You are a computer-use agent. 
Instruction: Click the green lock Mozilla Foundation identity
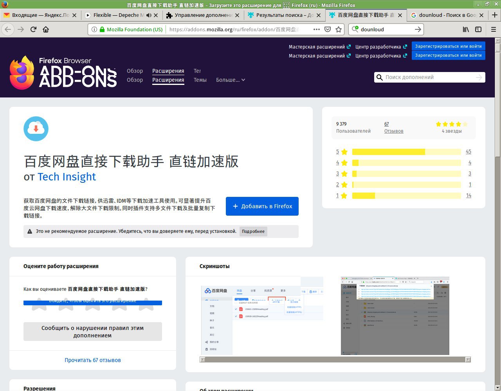(131, 29)
